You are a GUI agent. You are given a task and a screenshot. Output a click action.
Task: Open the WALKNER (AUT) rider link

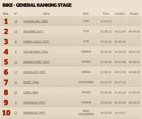(x=33, y=32)
